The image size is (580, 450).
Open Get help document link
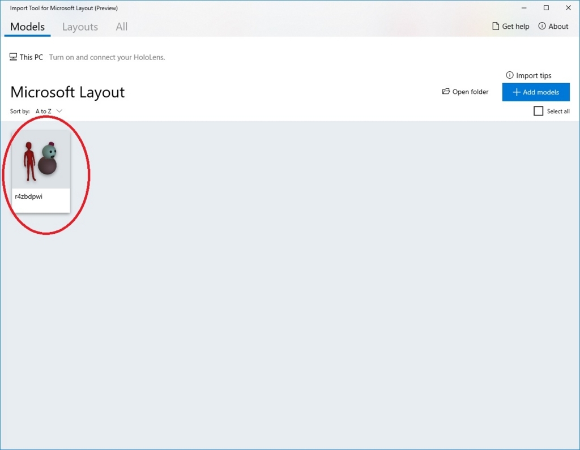(x=510, y=26)
